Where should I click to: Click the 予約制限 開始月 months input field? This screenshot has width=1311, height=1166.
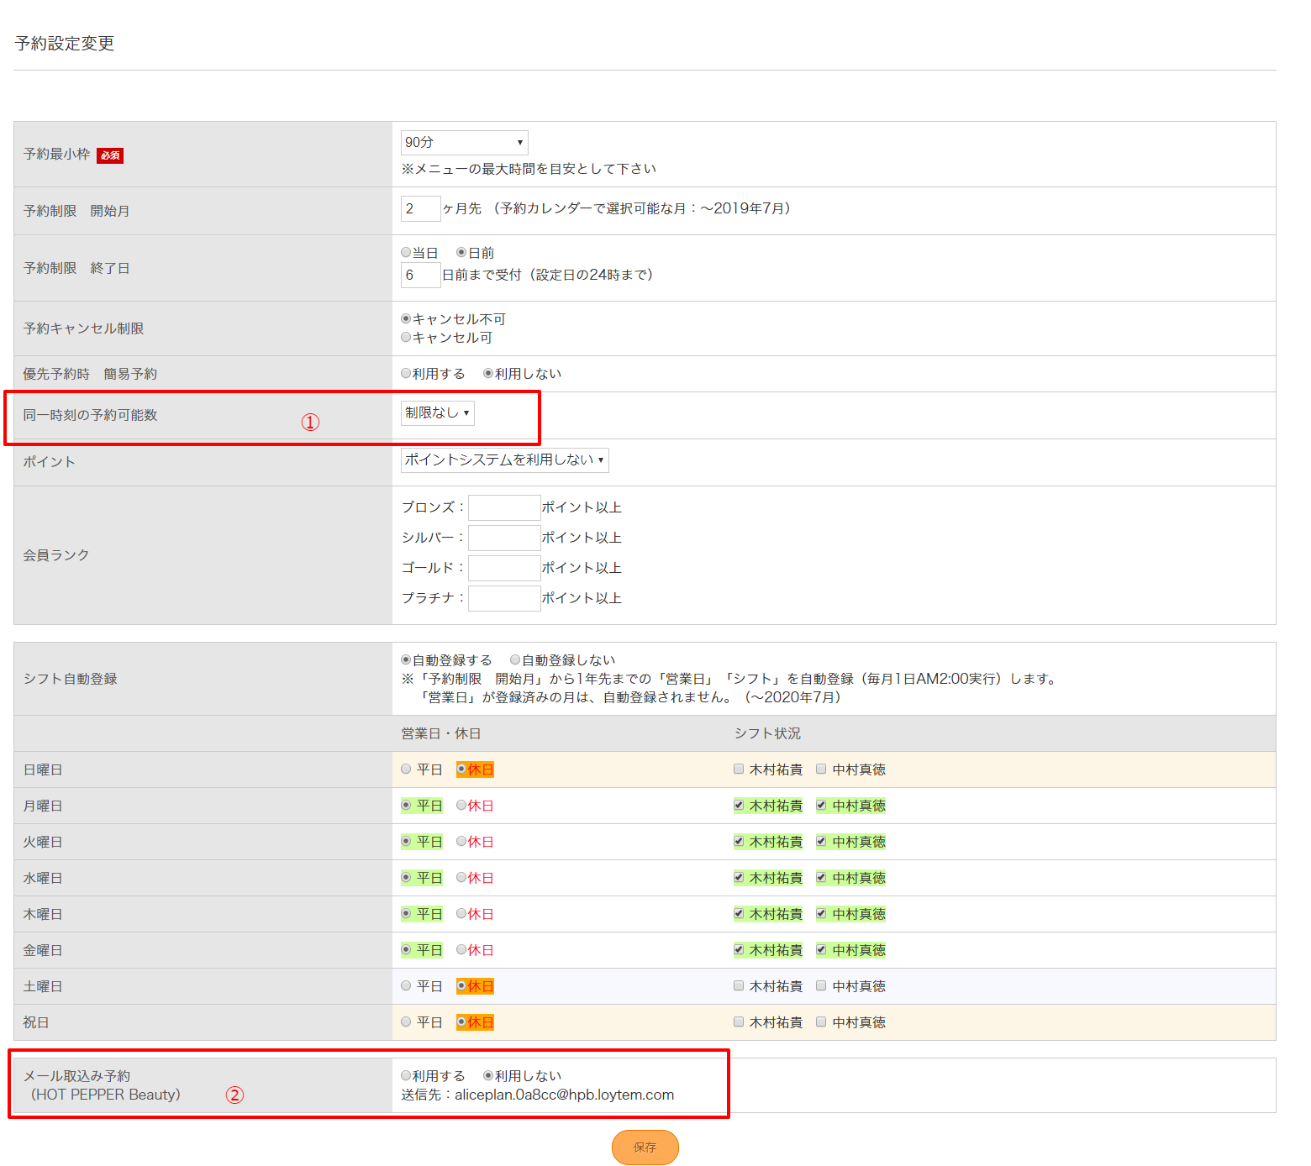click(x=420, y=208)
